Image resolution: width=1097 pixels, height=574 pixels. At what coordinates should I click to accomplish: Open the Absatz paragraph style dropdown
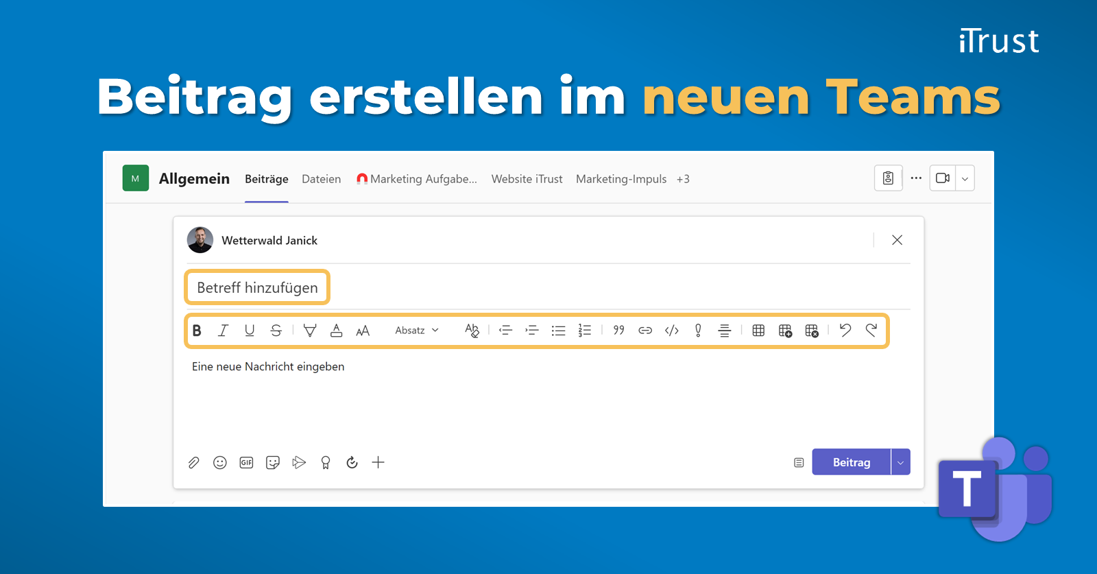(416, 331)
